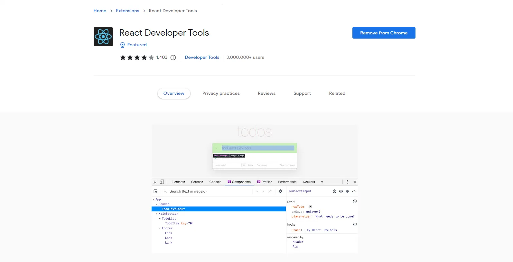Screen dimensions: 513x262
Task: Click the inspect element cursor icon beside Elements
Action: pos(154,182)
